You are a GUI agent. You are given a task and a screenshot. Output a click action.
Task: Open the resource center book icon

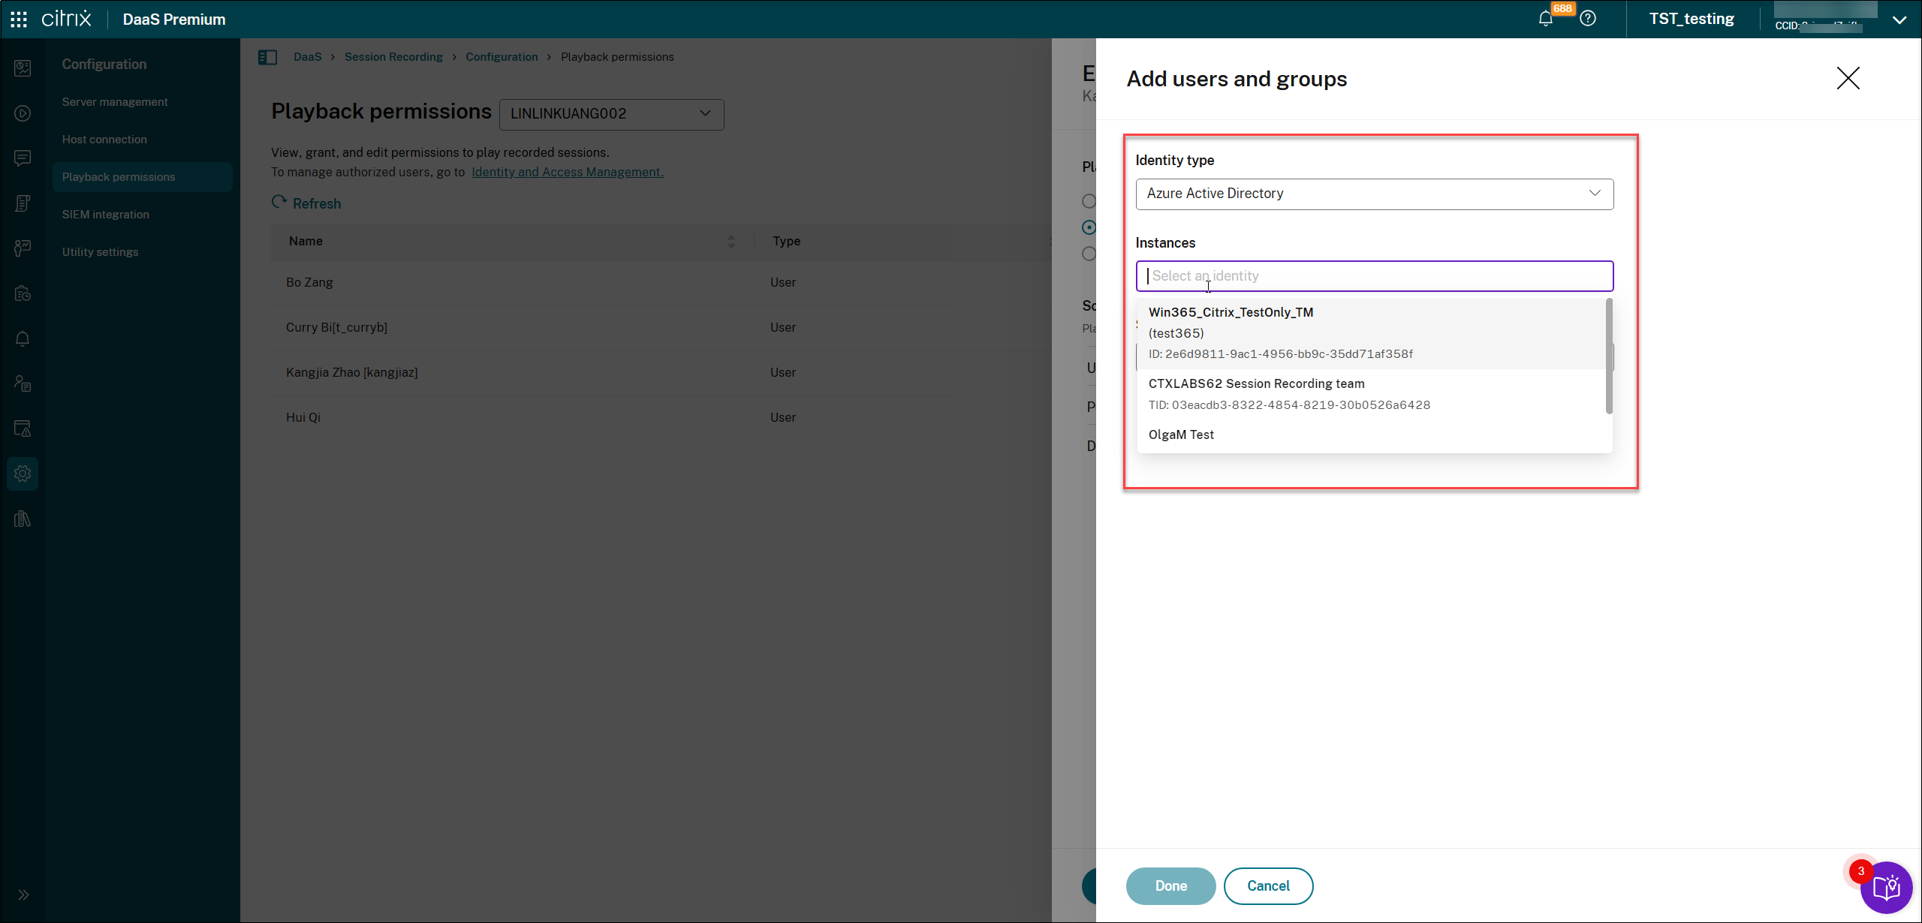point(1887,888)
